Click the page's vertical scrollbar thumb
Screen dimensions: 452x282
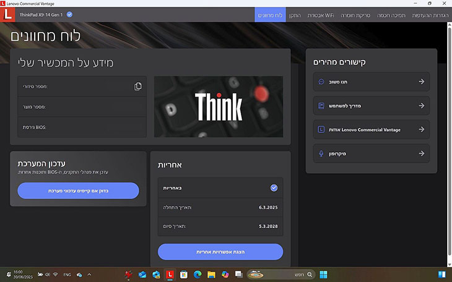coord(449,141)
